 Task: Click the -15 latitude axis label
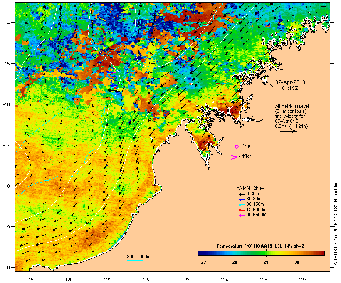[x=6, y=64]
